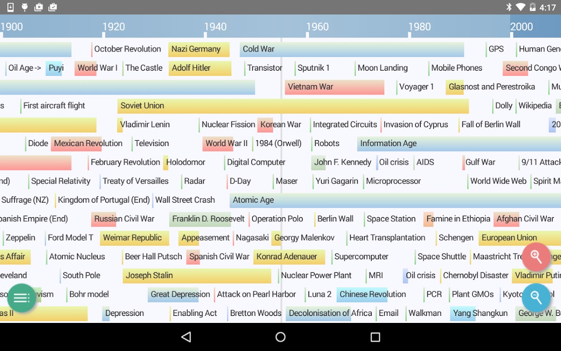
Task: Open recent apps with the square button
Action: pos(375,337)
